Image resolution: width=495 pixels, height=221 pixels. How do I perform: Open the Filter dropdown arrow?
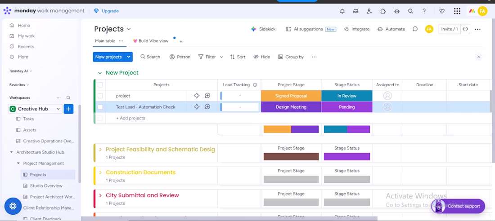[x=221, y=57]
